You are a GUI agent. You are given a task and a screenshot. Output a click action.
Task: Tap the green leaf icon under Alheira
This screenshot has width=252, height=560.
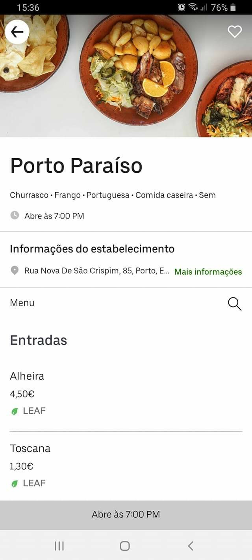click(x=15, y=411)
